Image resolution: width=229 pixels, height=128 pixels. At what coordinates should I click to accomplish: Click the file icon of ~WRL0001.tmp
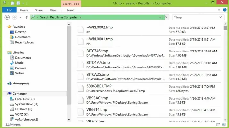click(80, 41)
